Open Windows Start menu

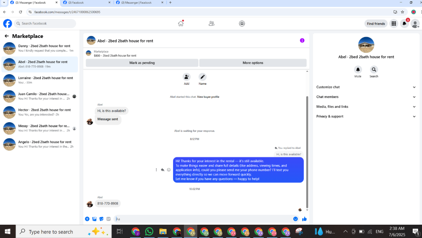pyautogui.click(x=8, y=232)
